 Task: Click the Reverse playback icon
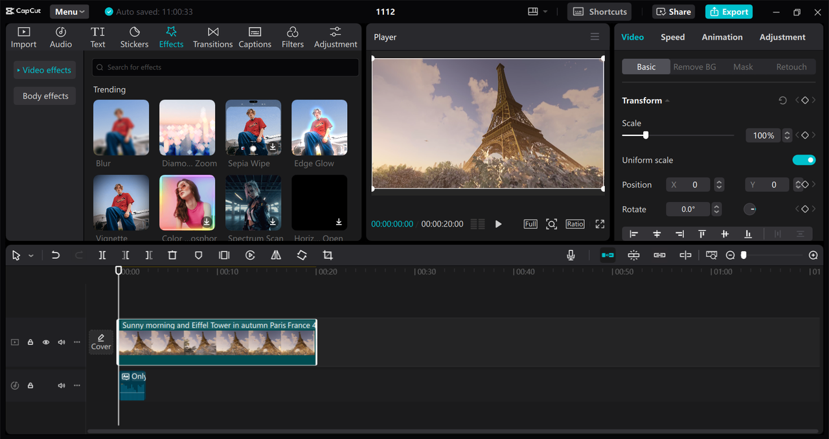[250, 255]
